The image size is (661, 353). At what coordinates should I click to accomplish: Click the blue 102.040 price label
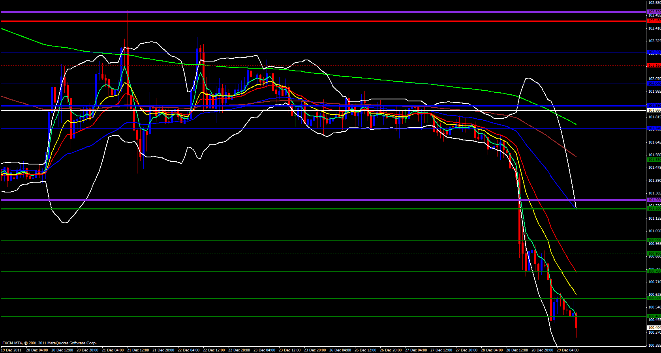coord(654,84)
